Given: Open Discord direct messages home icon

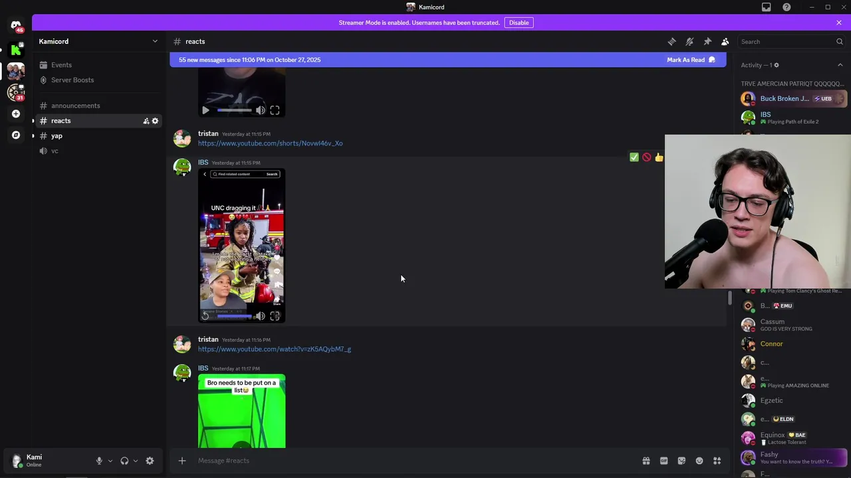Looking at the screenshot, I should [x=16, y=26].
